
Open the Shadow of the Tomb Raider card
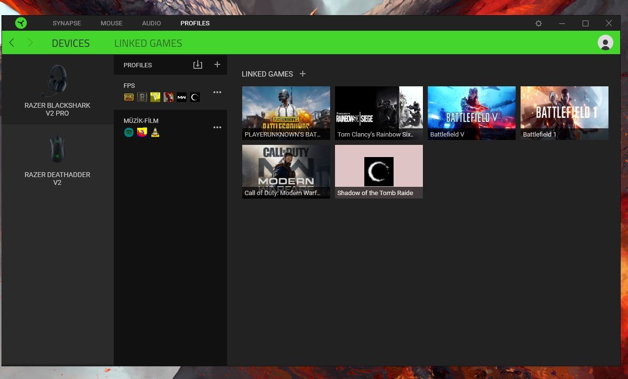pyautogui.click(x=379, y=172)
